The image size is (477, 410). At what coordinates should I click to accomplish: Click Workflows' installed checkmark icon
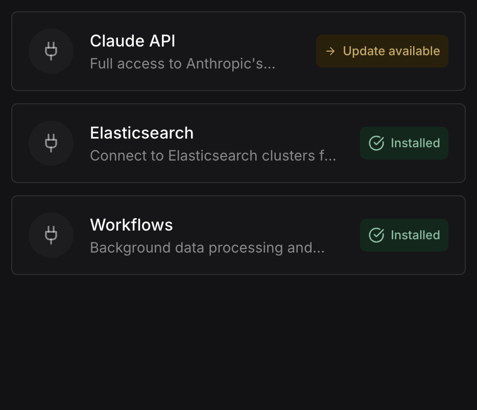[376, 235]
